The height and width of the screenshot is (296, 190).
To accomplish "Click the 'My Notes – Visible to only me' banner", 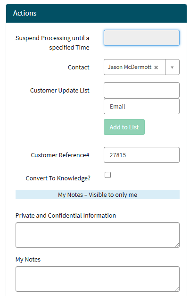I will click(98, 195).
